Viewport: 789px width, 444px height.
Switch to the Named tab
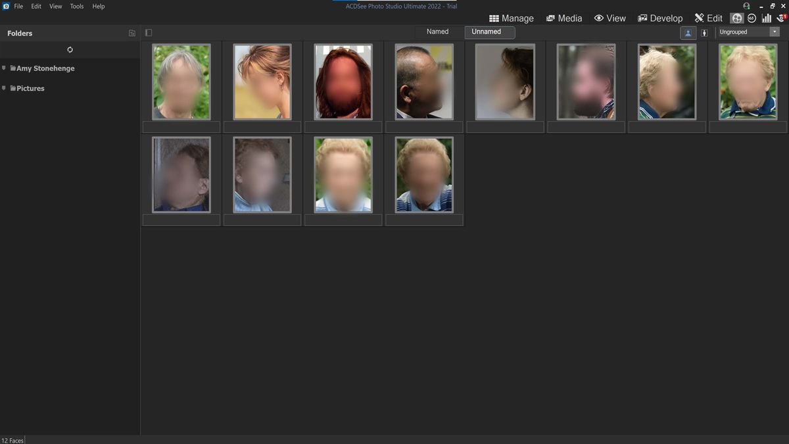coord(437,32)
